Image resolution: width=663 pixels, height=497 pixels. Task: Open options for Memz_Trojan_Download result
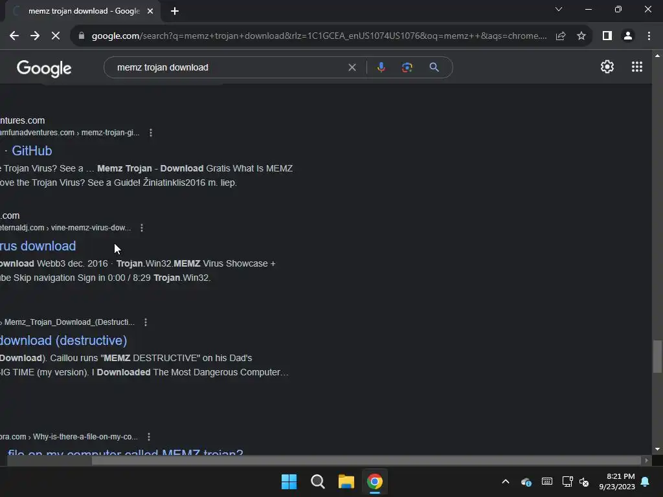pos(146,322)
